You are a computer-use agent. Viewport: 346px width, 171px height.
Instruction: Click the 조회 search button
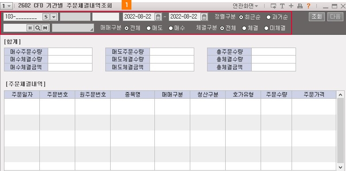(x=317, y=17)
